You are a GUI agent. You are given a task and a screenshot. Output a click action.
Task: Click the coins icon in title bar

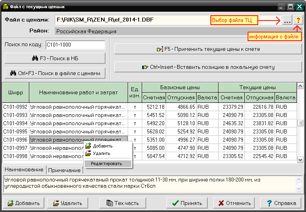[5, 7]
